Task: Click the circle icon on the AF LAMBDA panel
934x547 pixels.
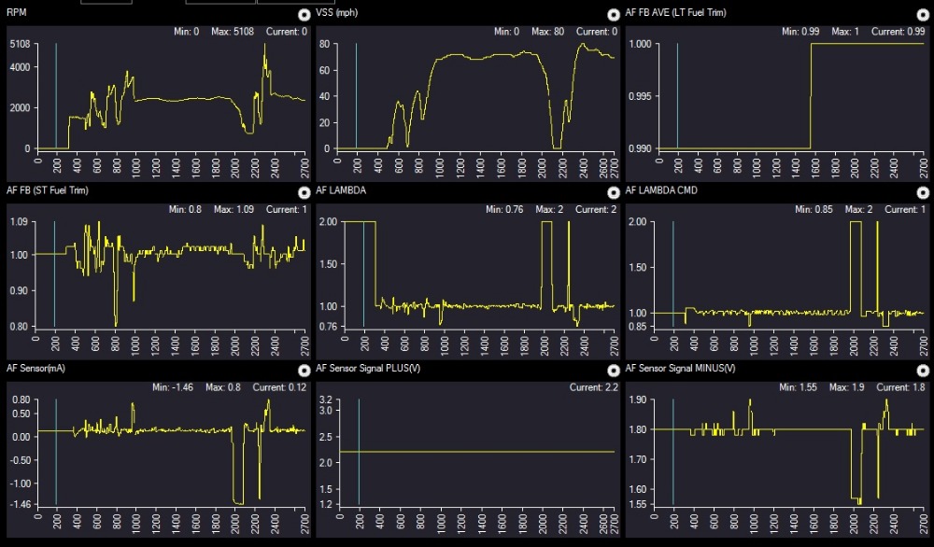Action: pos(614,192)
